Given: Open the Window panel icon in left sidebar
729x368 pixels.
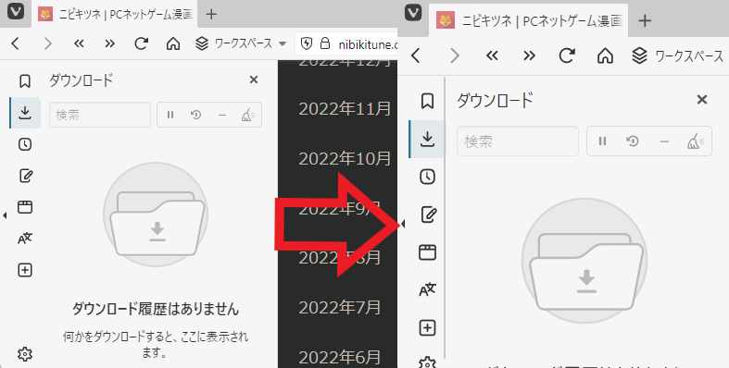Looking at the screenshot, I should [25, 207].
